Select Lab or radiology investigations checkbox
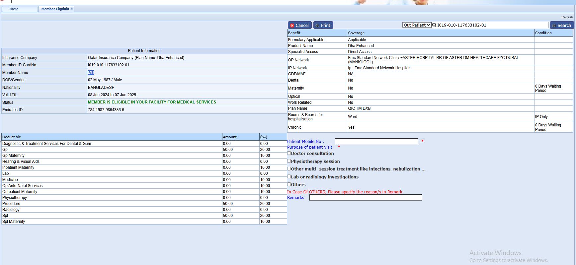The image size is (576, 265). pyautogui.click(x=289, y=176)
